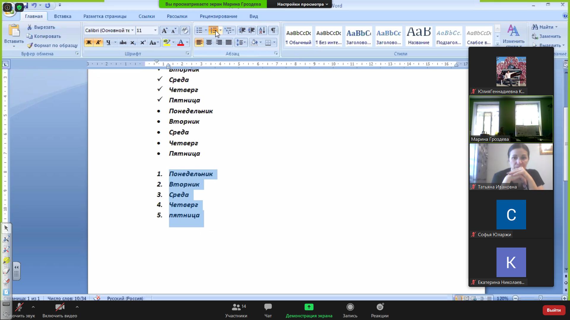Screen dimensions: 570x320
Task: Switch to Вид tab
Action: click(254, 16)
